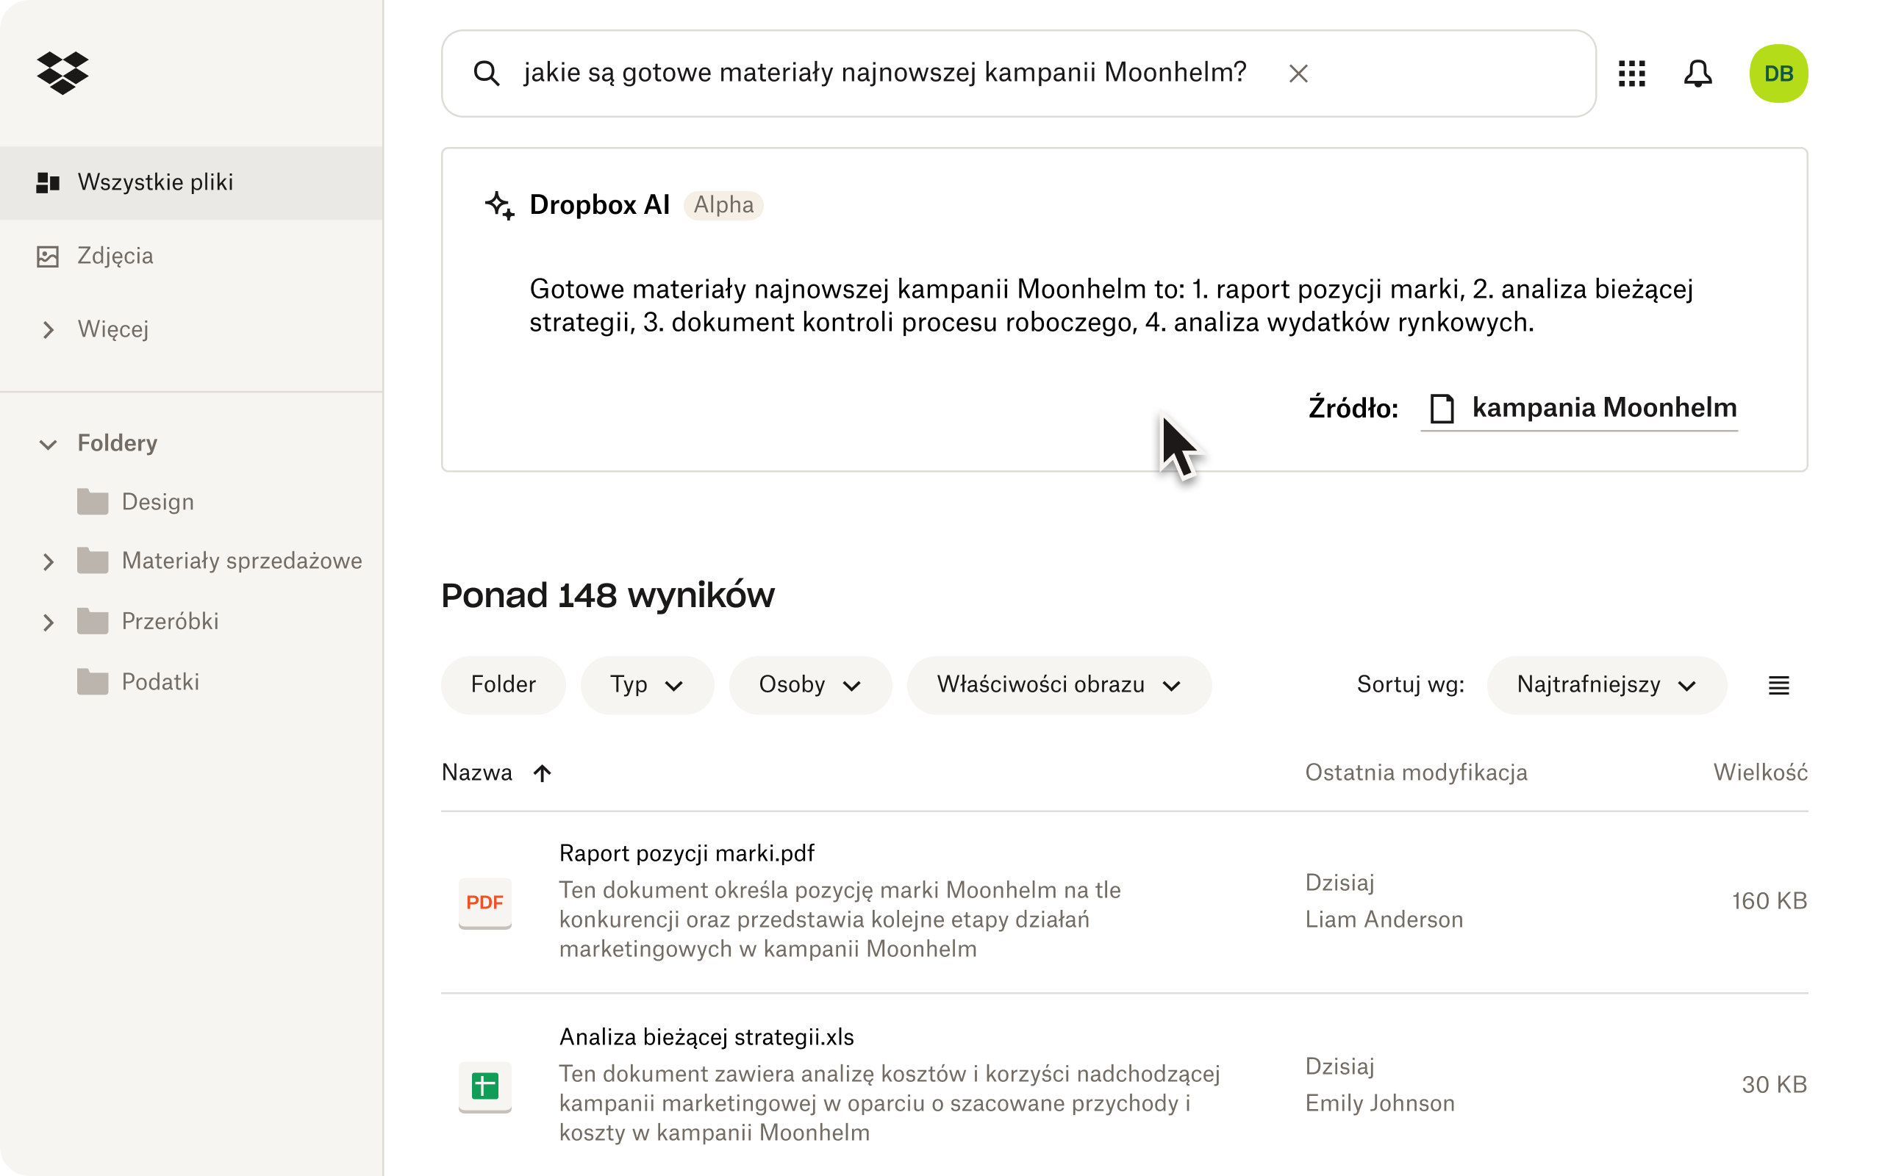
Task: Open the Typ filter dropdown
Action: coord(647,684)
